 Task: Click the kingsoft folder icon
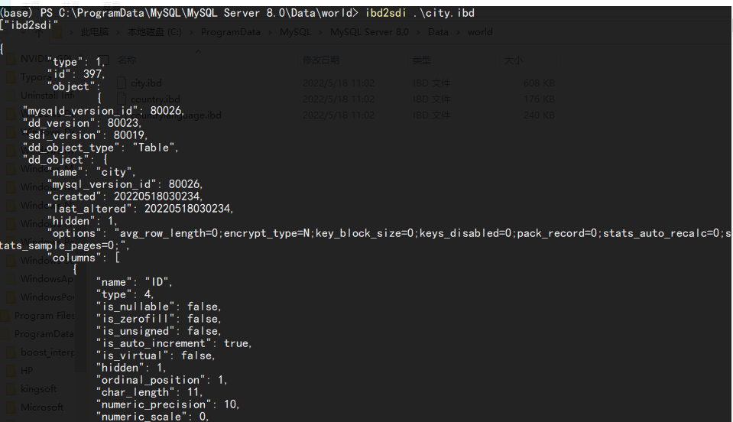[11, 389]
